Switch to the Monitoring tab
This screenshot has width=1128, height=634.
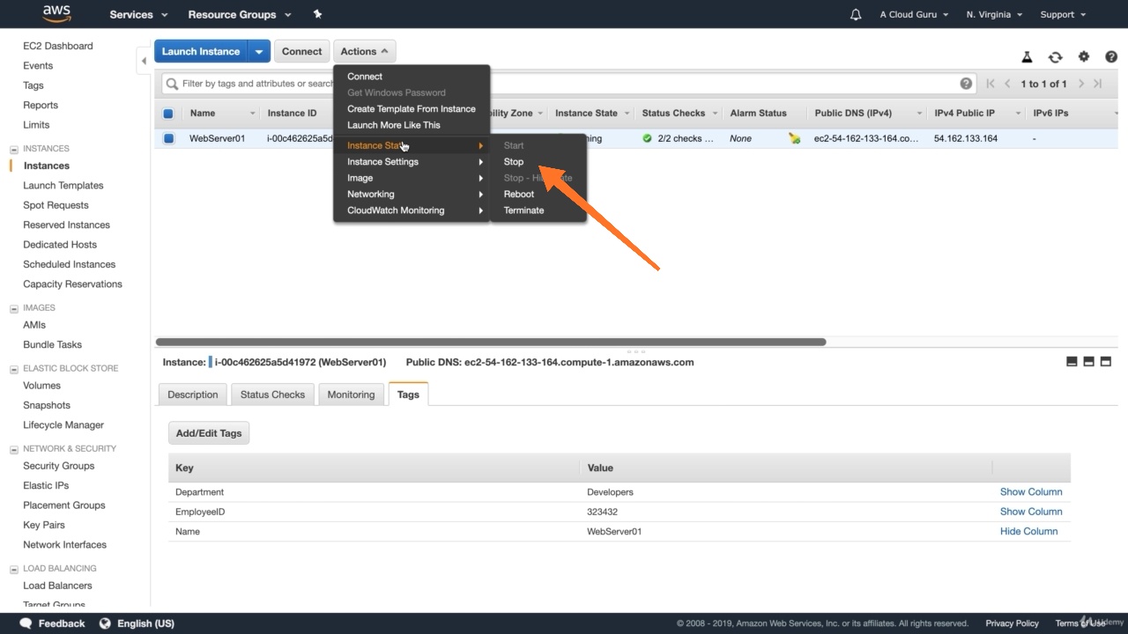point(351,394)
